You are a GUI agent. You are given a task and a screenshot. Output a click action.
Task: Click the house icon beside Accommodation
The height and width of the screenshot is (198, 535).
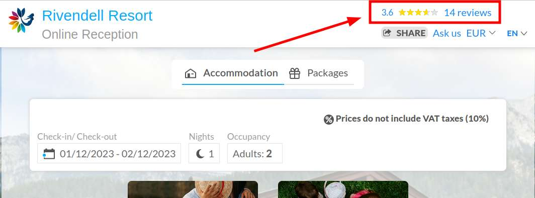tap(191, 73)
